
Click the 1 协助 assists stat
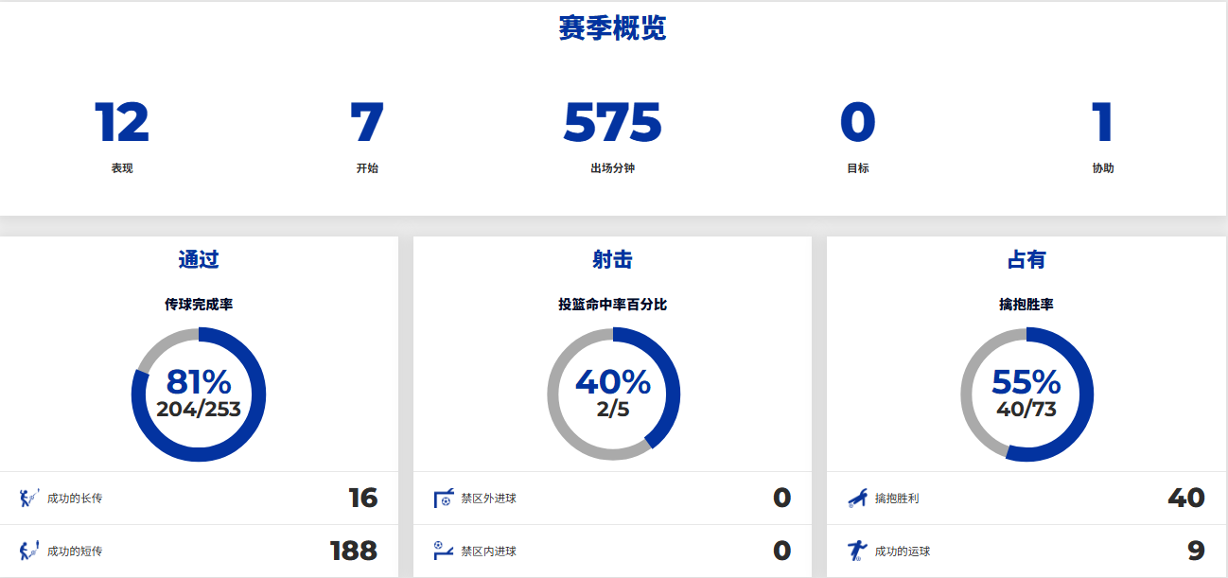1102,123
